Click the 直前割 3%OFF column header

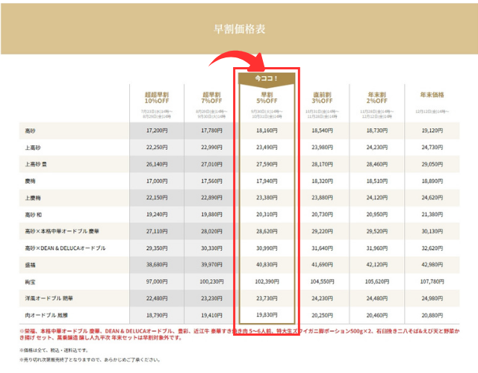click(x=321, y=98)
